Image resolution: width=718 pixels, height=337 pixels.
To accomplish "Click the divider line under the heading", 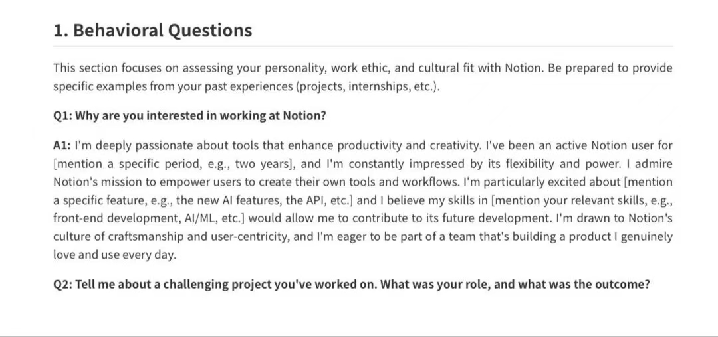I will pyautogui.click(x=362, y=46).
